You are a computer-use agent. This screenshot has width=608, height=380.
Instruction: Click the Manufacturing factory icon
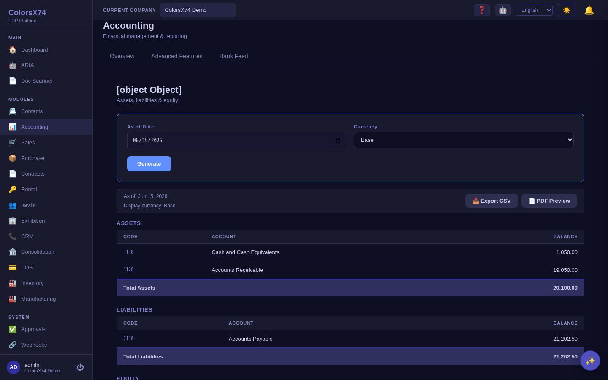click(x=13, y=299)
